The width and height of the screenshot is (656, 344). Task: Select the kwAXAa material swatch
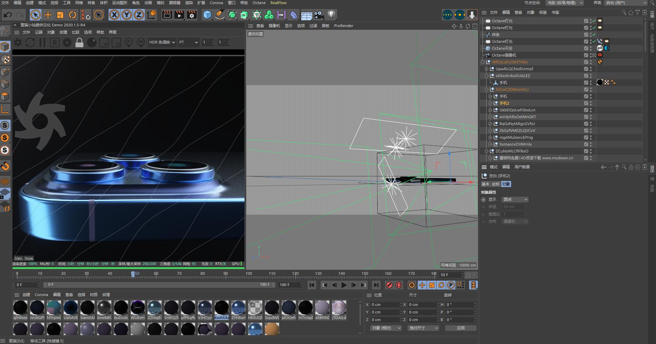click(222, 310)
